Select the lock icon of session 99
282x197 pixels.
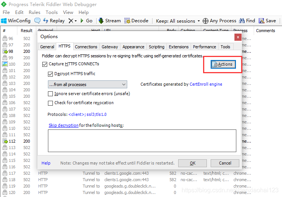coord(5,57)
